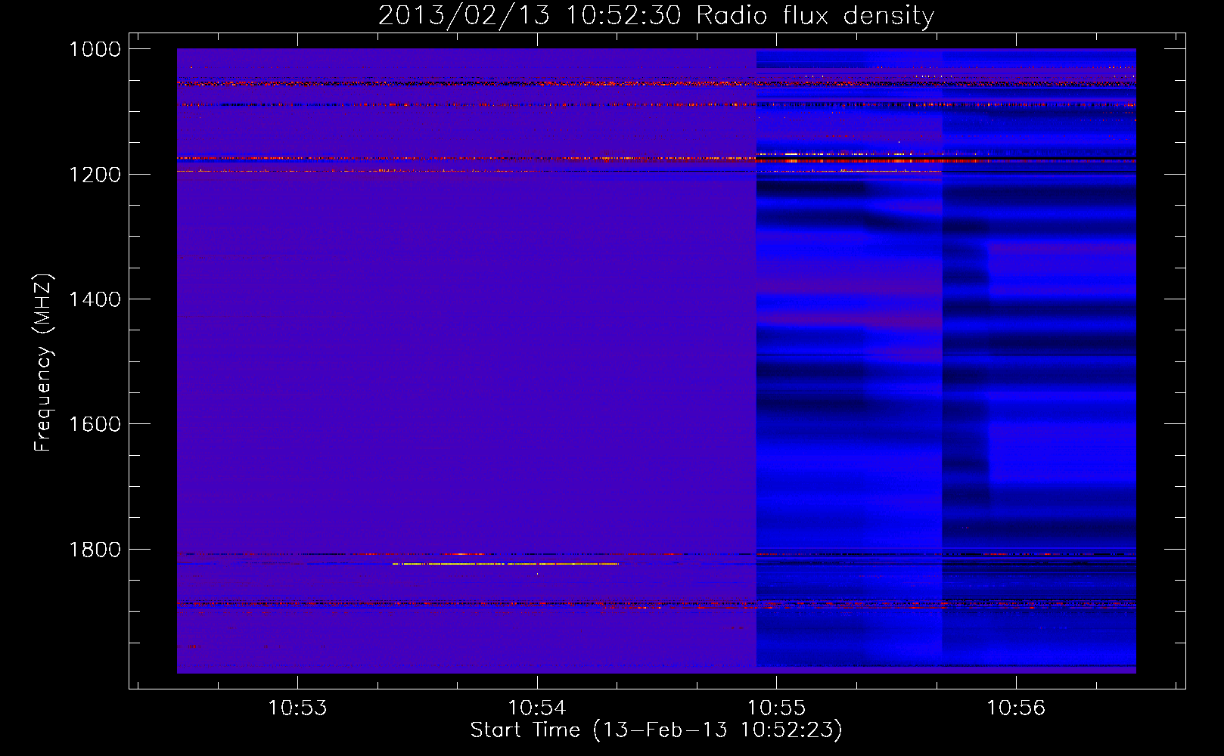Click the plot title '2013/02/13 10:52:30 Radio flux density'
The width and height of the screenshot is (1224, 756).
656,15
